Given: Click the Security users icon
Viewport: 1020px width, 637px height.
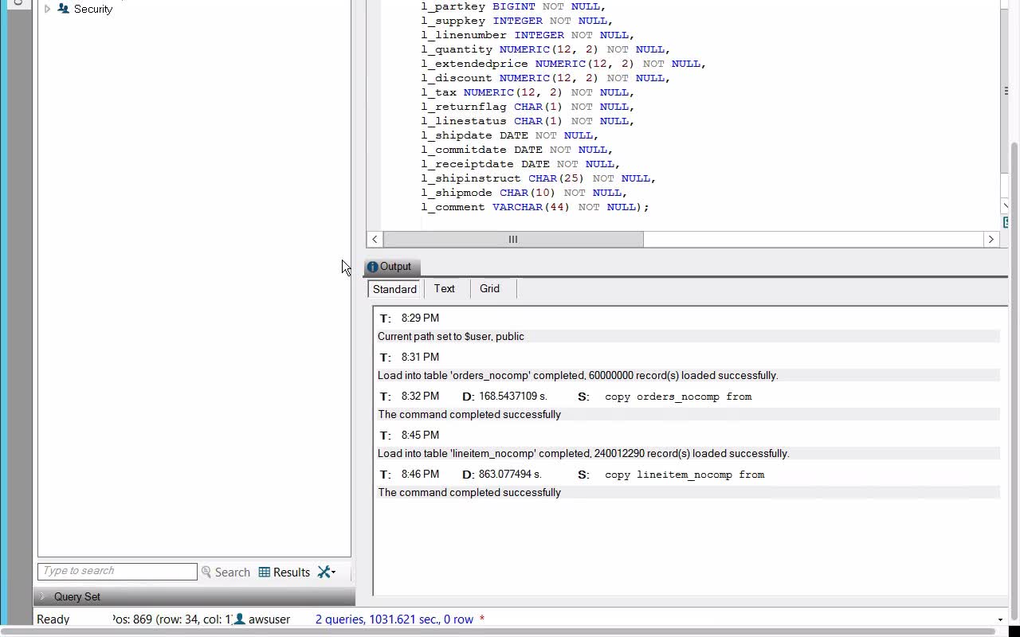Looking at the screenshot, I should [x=64, y=9].
